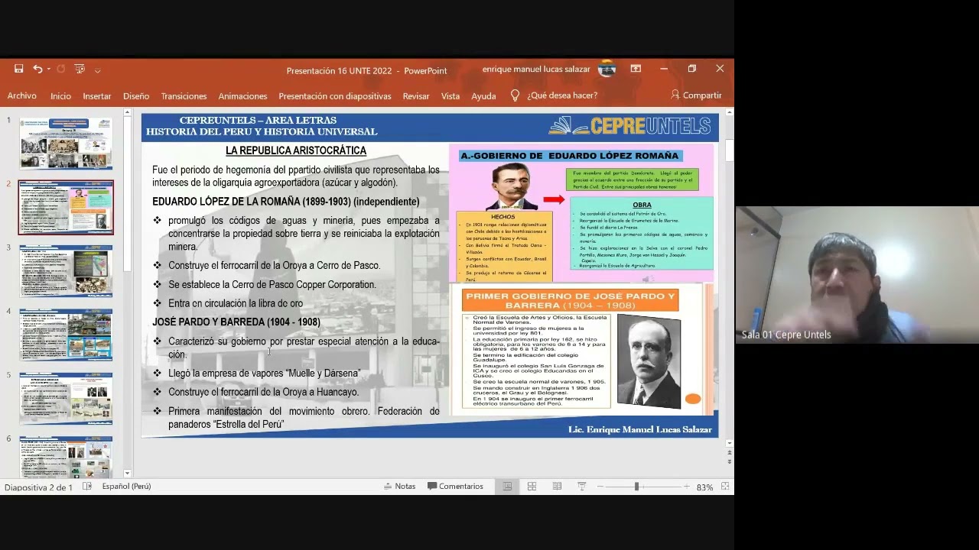The width and height of the screenshot is (979, 550).
Task: Open the Transiciones ribbon tab
Action: coord(184,95)
